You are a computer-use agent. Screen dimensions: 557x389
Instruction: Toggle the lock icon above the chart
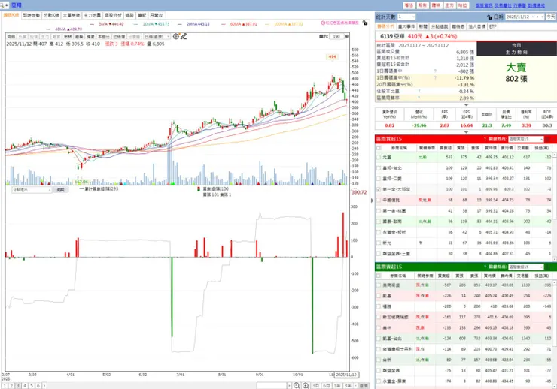(x=365, y=23)
